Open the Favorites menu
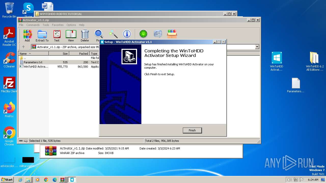This screenshot has width=326, height=183. point(58,25)
